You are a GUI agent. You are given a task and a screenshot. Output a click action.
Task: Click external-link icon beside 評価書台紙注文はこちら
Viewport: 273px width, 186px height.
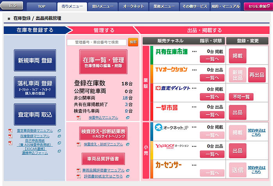(x=128, y=177)
